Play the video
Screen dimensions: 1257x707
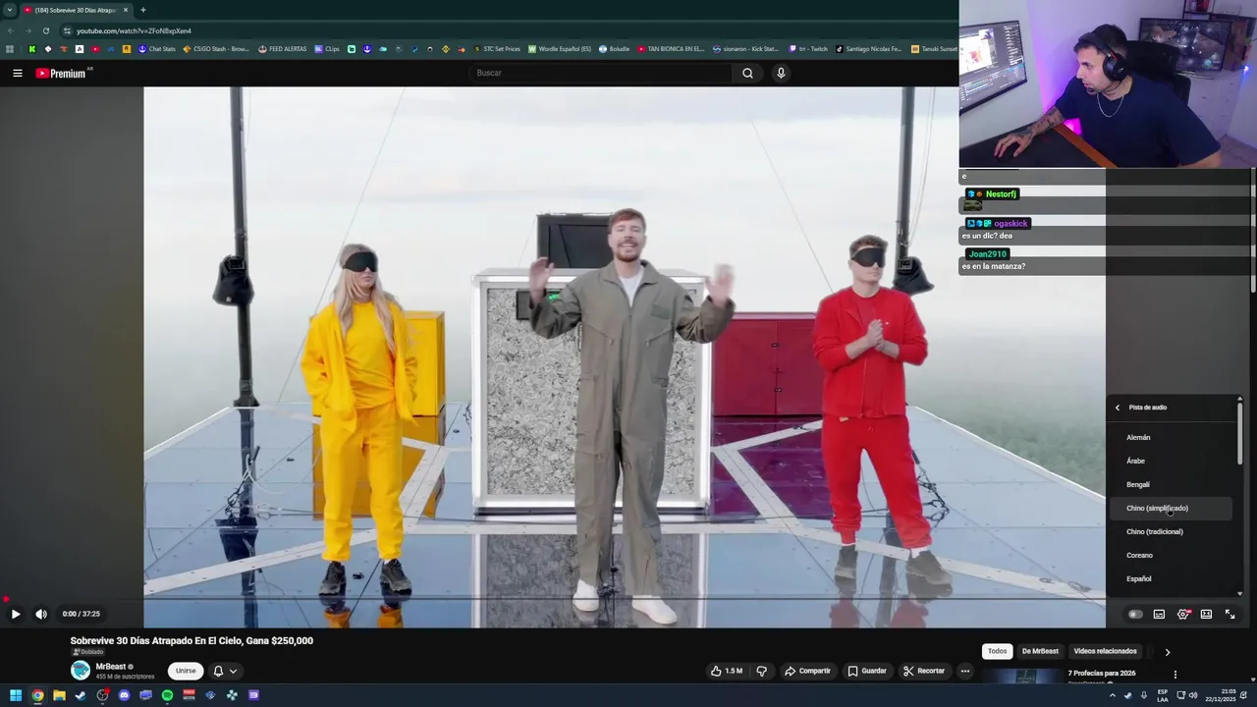coord(16,614)
